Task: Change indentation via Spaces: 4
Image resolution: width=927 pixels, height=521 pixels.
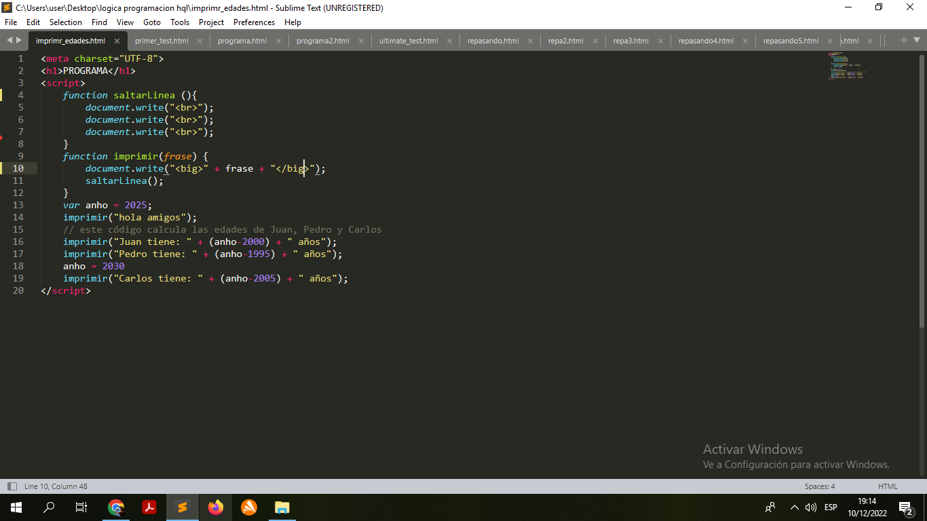Action: (x=820, y=486)
